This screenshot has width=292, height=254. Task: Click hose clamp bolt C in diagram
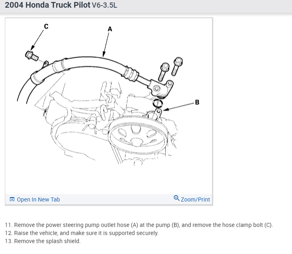[32, 56]
